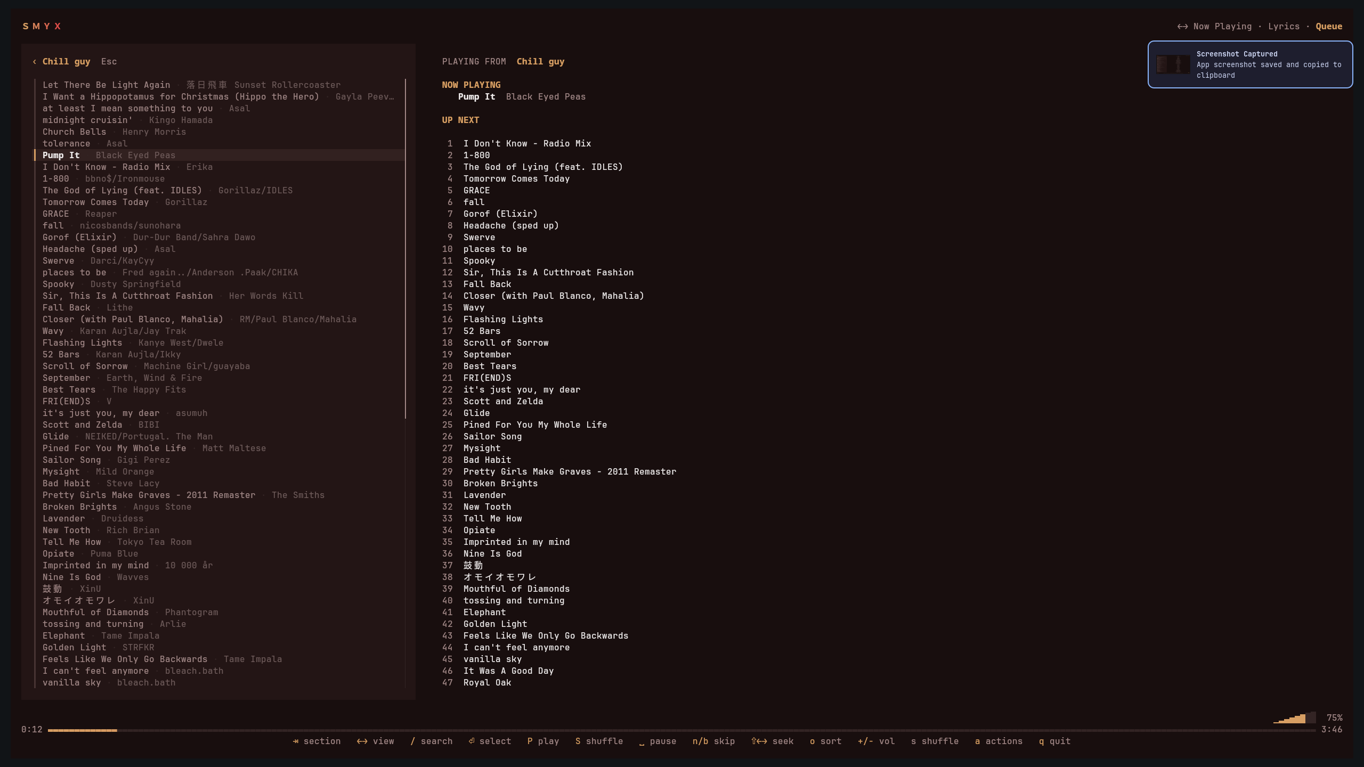This screenshot has width=1364, height=767.
Task: Click queue item 21 FRI(END)S
Action: pos(487,378)
